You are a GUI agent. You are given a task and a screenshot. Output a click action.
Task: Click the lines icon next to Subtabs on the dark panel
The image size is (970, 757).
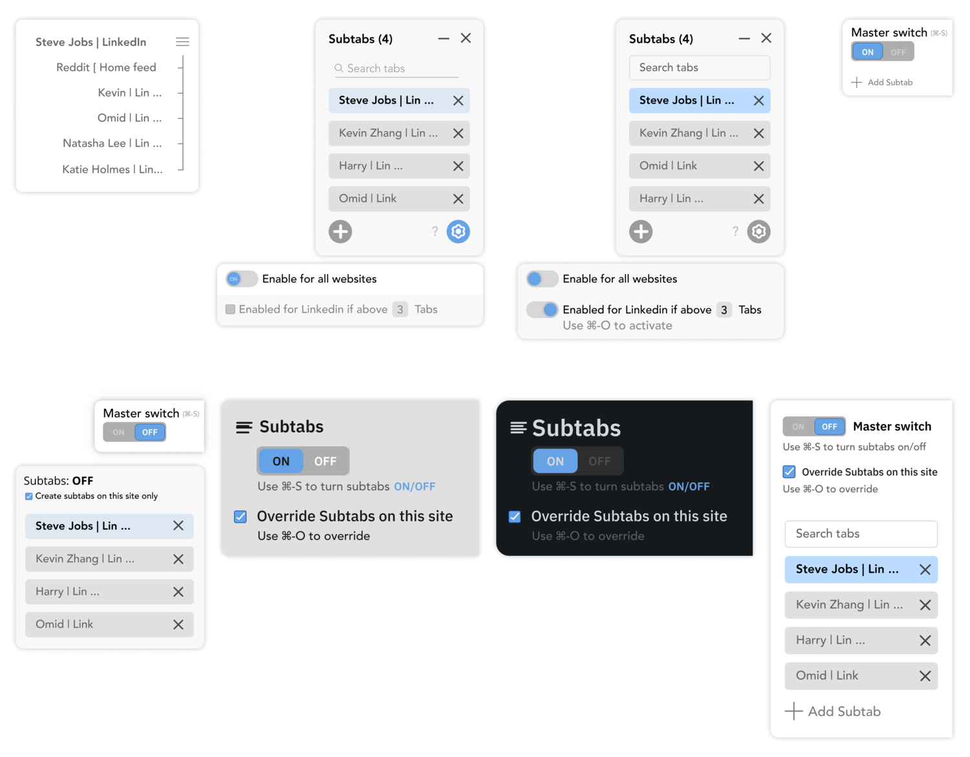coord(518,427)
